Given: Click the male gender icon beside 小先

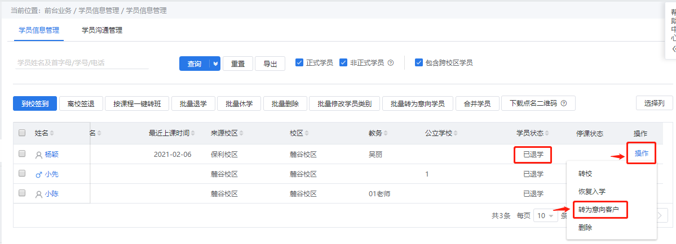Looking at the screenshot, I should [x=39, y=174].
